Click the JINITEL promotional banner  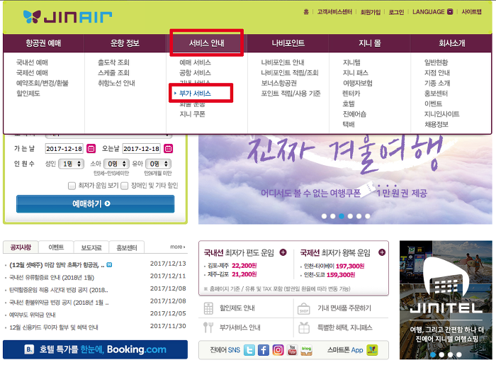point(446,300)
